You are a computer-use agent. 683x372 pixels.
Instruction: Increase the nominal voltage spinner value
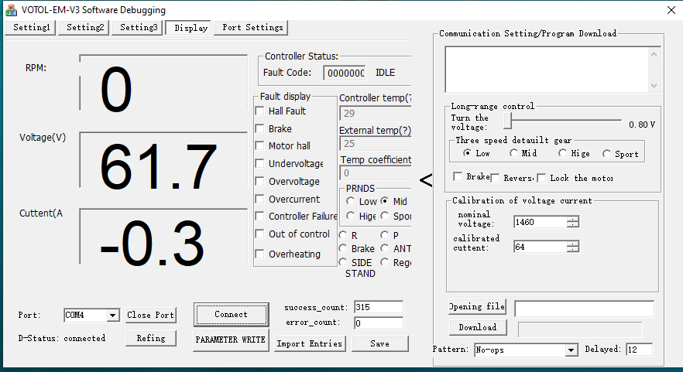[572, 219]
